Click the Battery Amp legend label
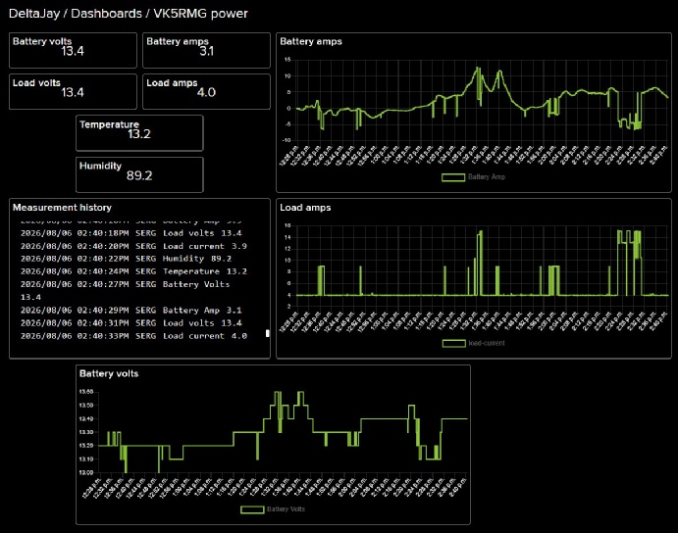This screenshot has height=533, width=678. click(487, 177)
